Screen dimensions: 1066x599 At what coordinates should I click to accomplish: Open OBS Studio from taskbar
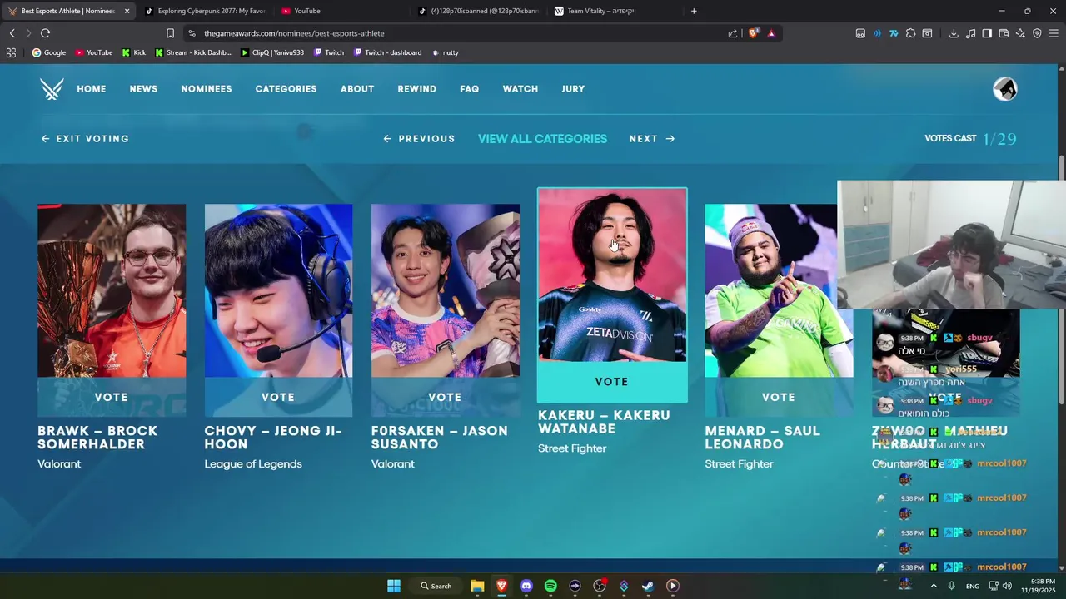click(600, 586)
